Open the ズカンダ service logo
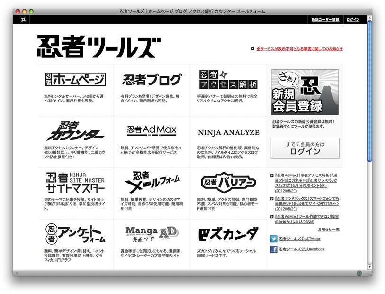 tap(228, 234)
